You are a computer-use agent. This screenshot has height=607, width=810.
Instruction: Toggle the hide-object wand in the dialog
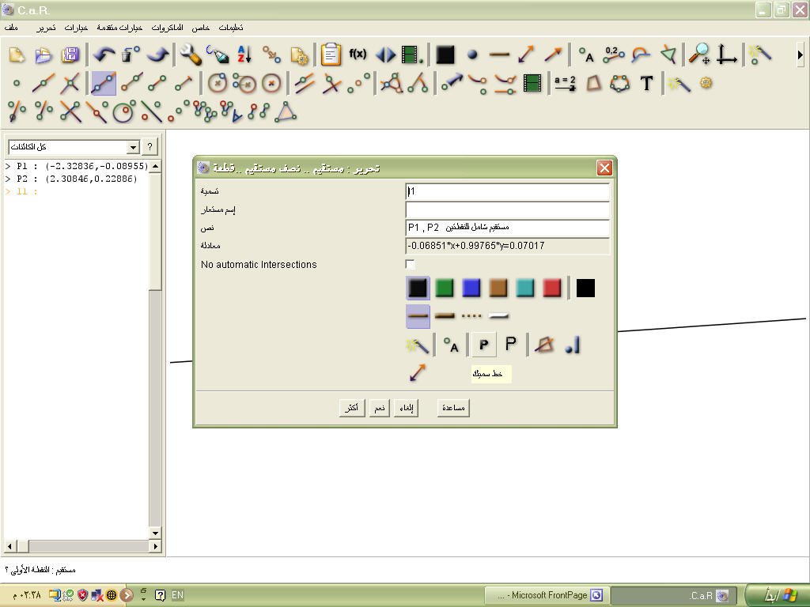tap(418, 345)
